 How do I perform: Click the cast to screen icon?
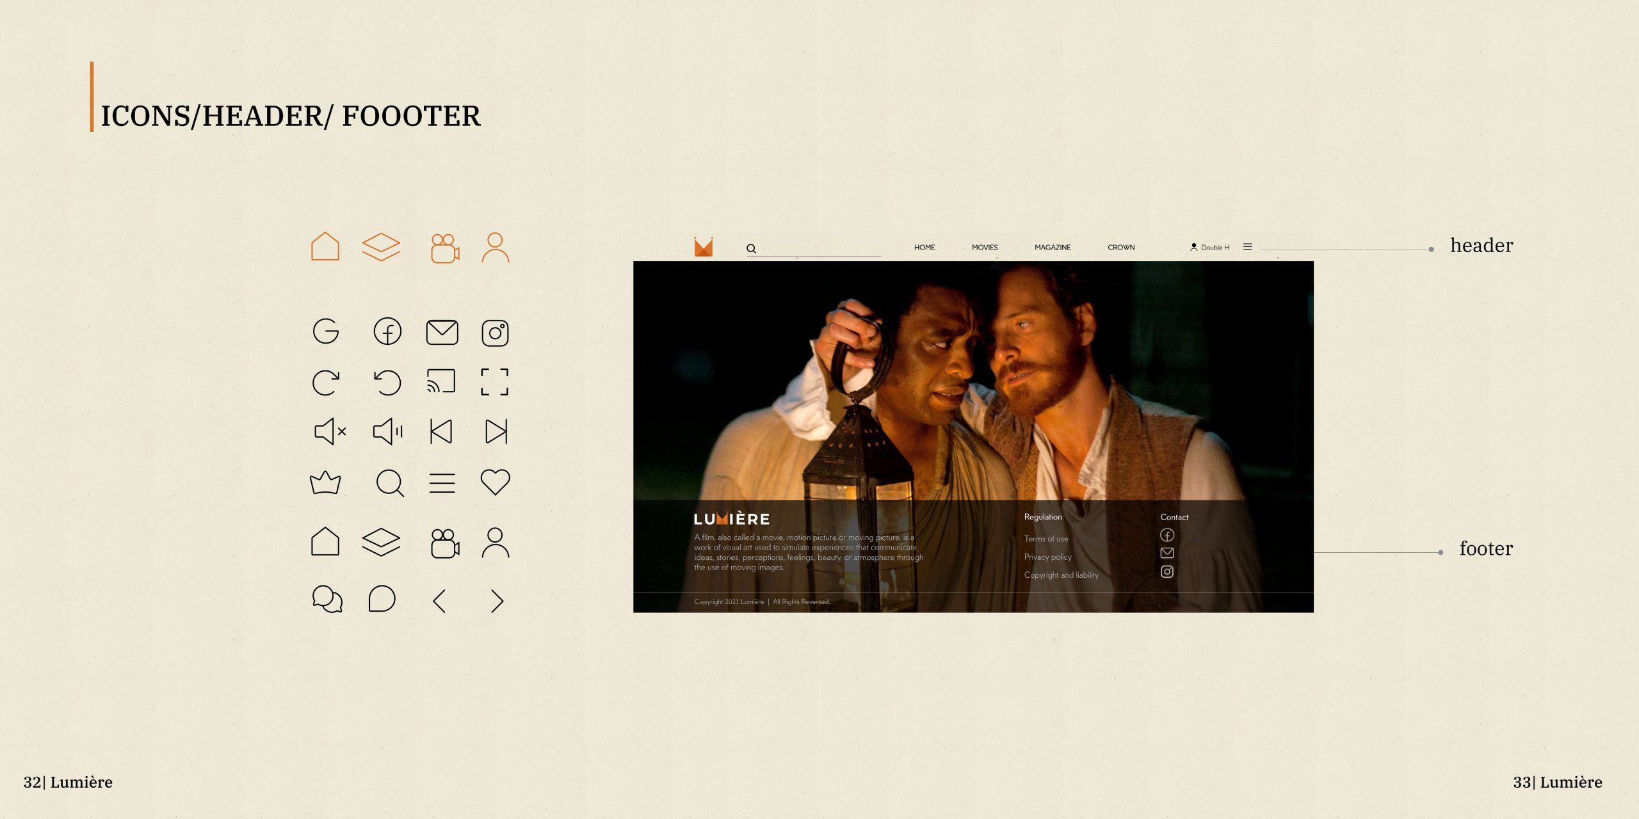(x=441, y=381)
